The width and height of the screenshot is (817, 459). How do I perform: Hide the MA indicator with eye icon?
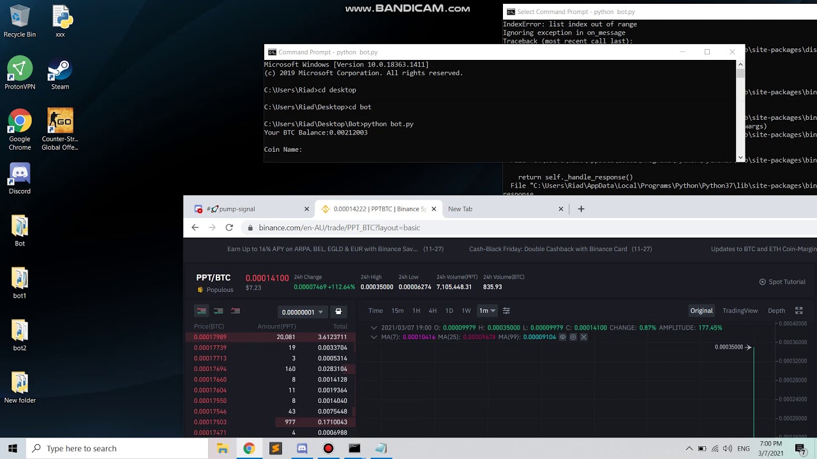point(562,337)
